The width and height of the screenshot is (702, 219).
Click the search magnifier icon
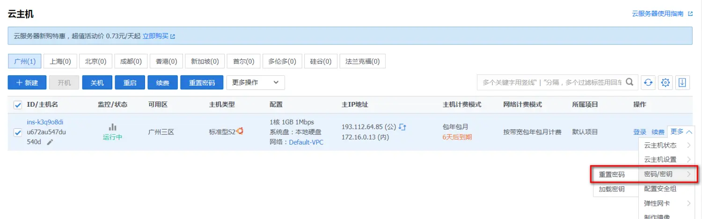[630, 82]
